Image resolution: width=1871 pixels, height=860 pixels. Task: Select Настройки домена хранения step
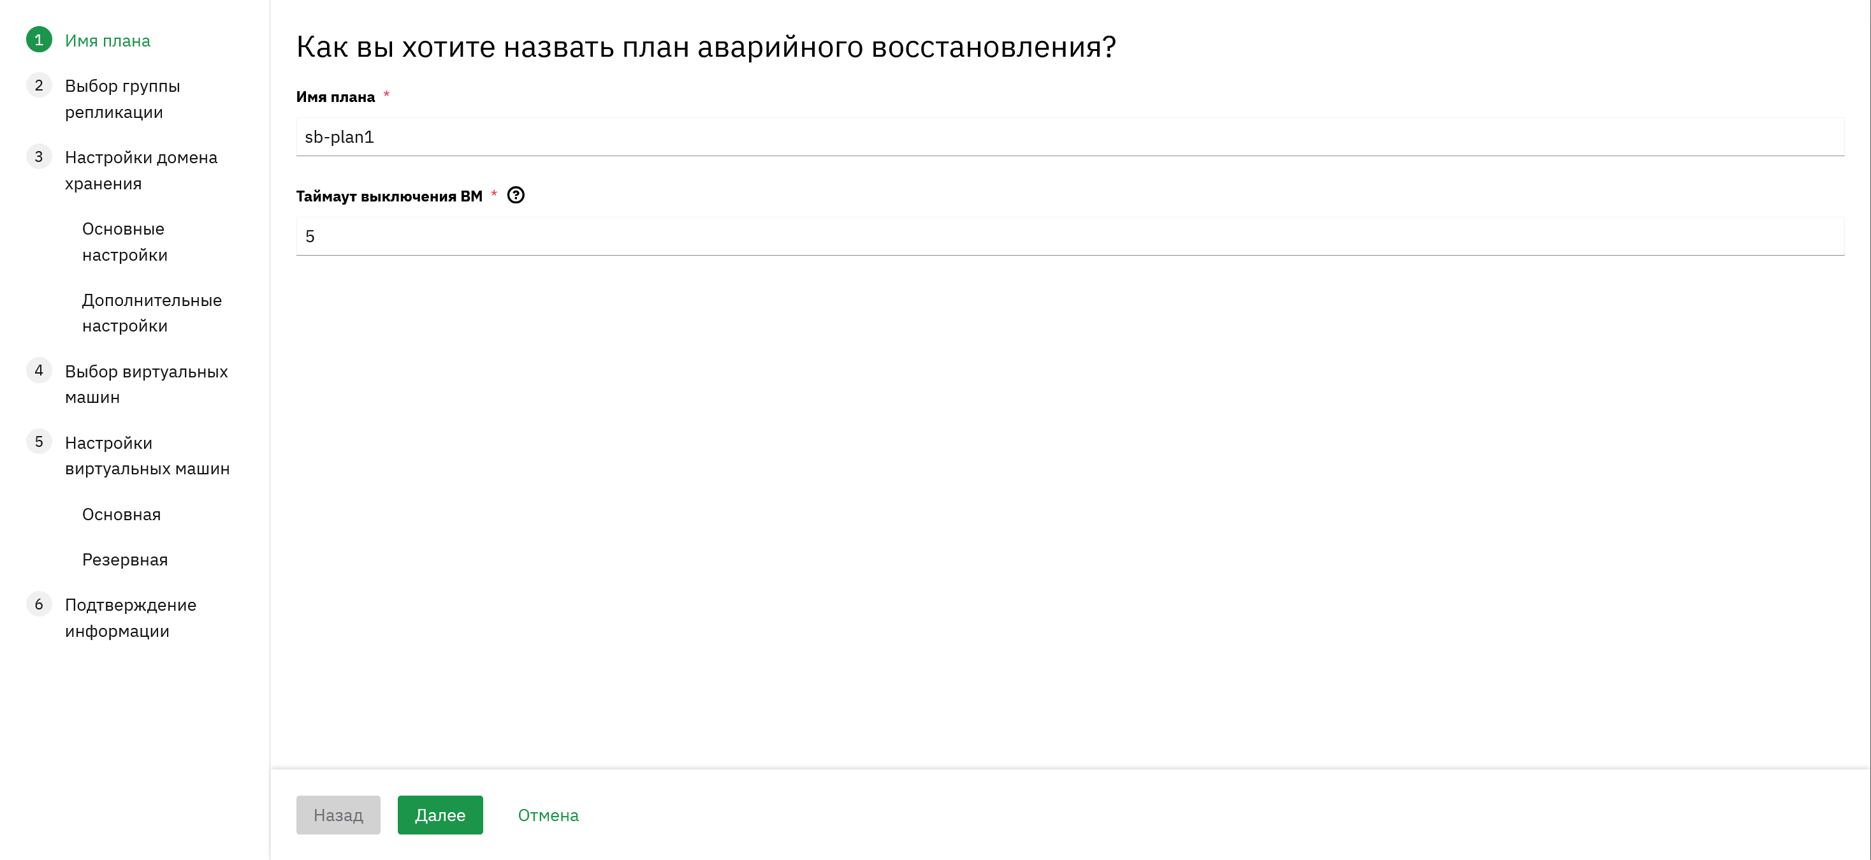(x=141, y=170)
